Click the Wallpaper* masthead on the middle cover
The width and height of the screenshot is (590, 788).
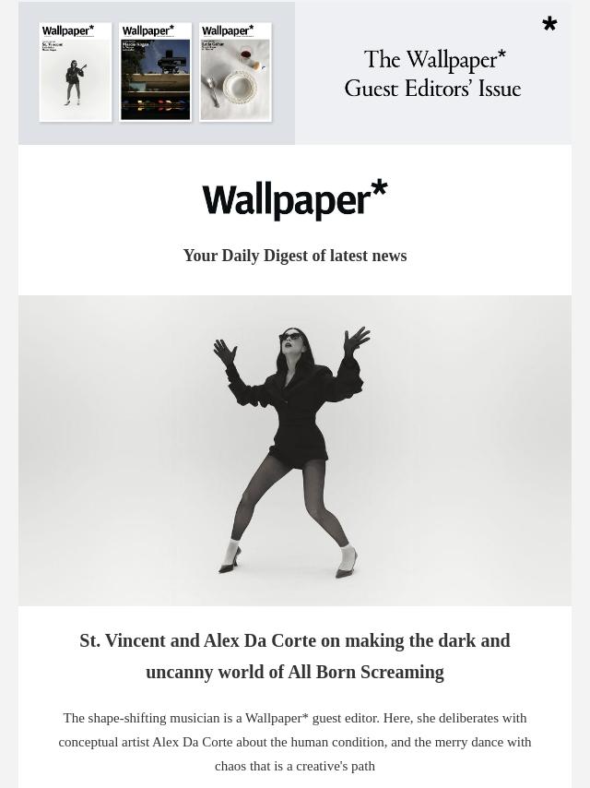coord(148,30)
